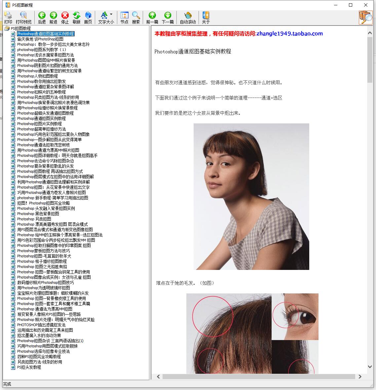376x390 pixels.
Task: Select PHOTOSHOP抽出滤镜抠发法
Action: pos(41,325)
